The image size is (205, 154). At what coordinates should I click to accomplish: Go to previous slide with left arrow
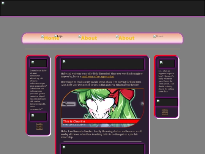68,104
